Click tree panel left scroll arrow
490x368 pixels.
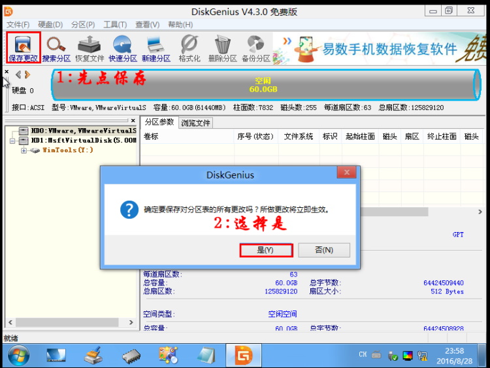point(10,322)
